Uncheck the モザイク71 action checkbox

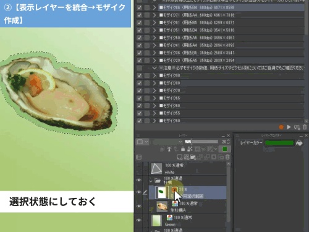(140, 15)
